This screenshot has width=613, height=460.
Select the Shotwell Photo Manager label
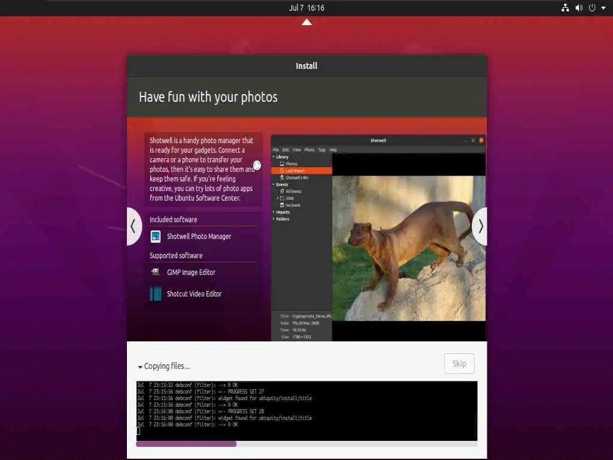tap(199, 236)
